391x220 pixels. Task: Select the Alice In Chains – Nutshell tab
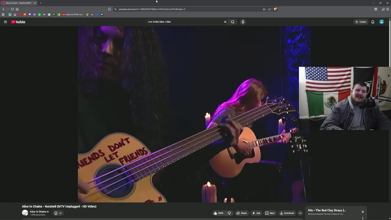coord(19,3)
